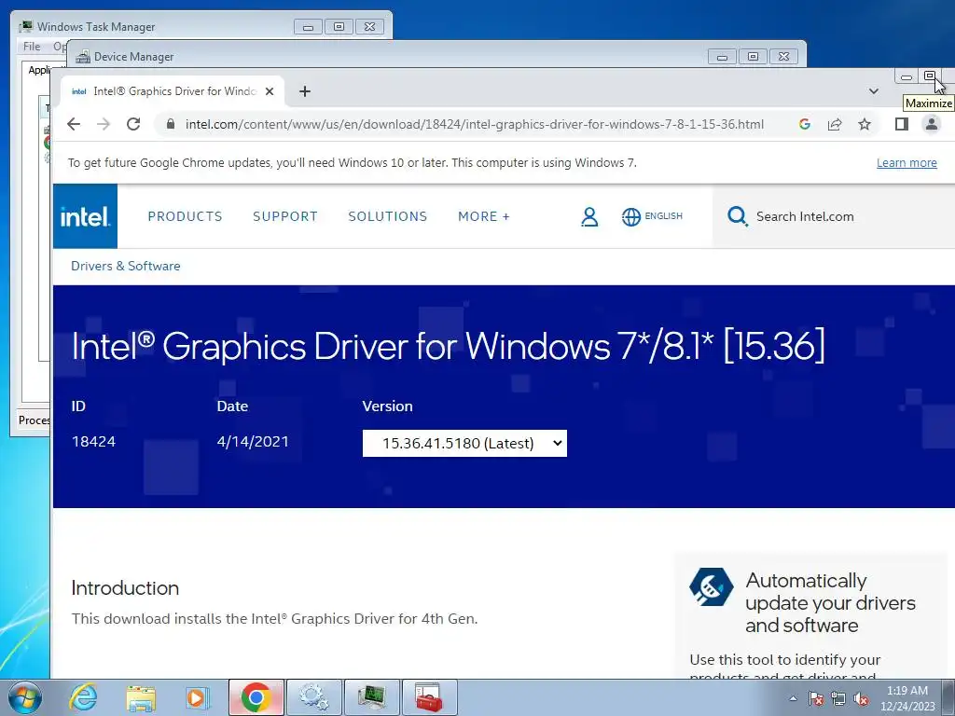Open Windows Media Player from taskbar
Viewport: 955px width, 716px height.
[198, 697]
